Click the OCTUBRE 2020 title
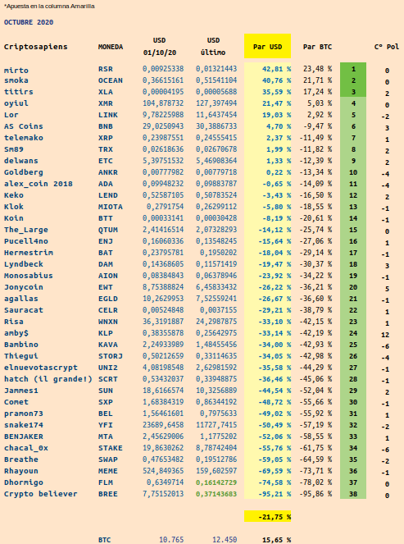 29,22
